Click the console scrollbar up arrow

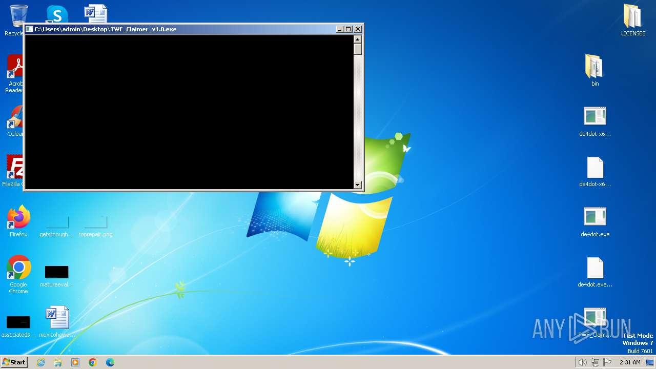tap(358, 39)
